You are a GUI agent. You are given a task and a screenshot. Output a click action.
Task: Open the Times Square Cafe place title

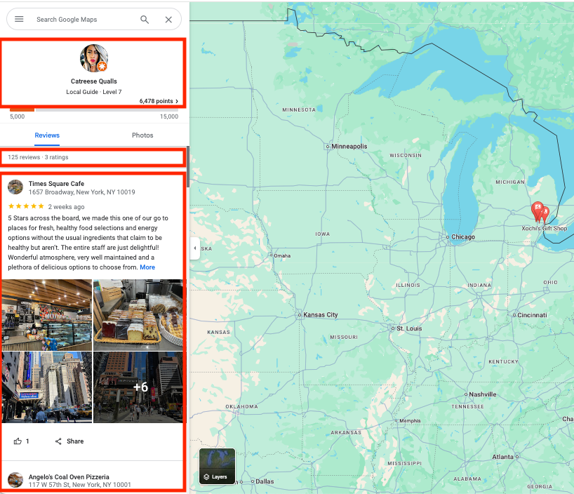pos(56,183)
